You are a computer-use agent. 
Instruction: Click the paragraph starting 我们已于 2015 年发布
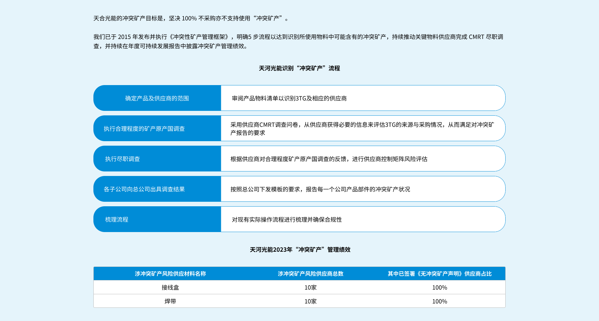point(298,42)
